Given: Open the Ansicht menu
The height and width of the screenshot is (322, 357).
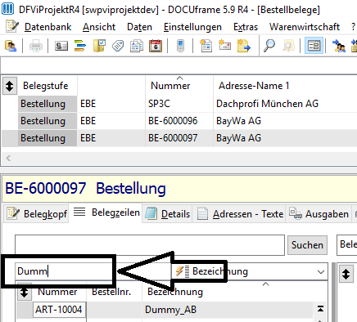Looking at the screenshot, I should click(x=99, y=27).
